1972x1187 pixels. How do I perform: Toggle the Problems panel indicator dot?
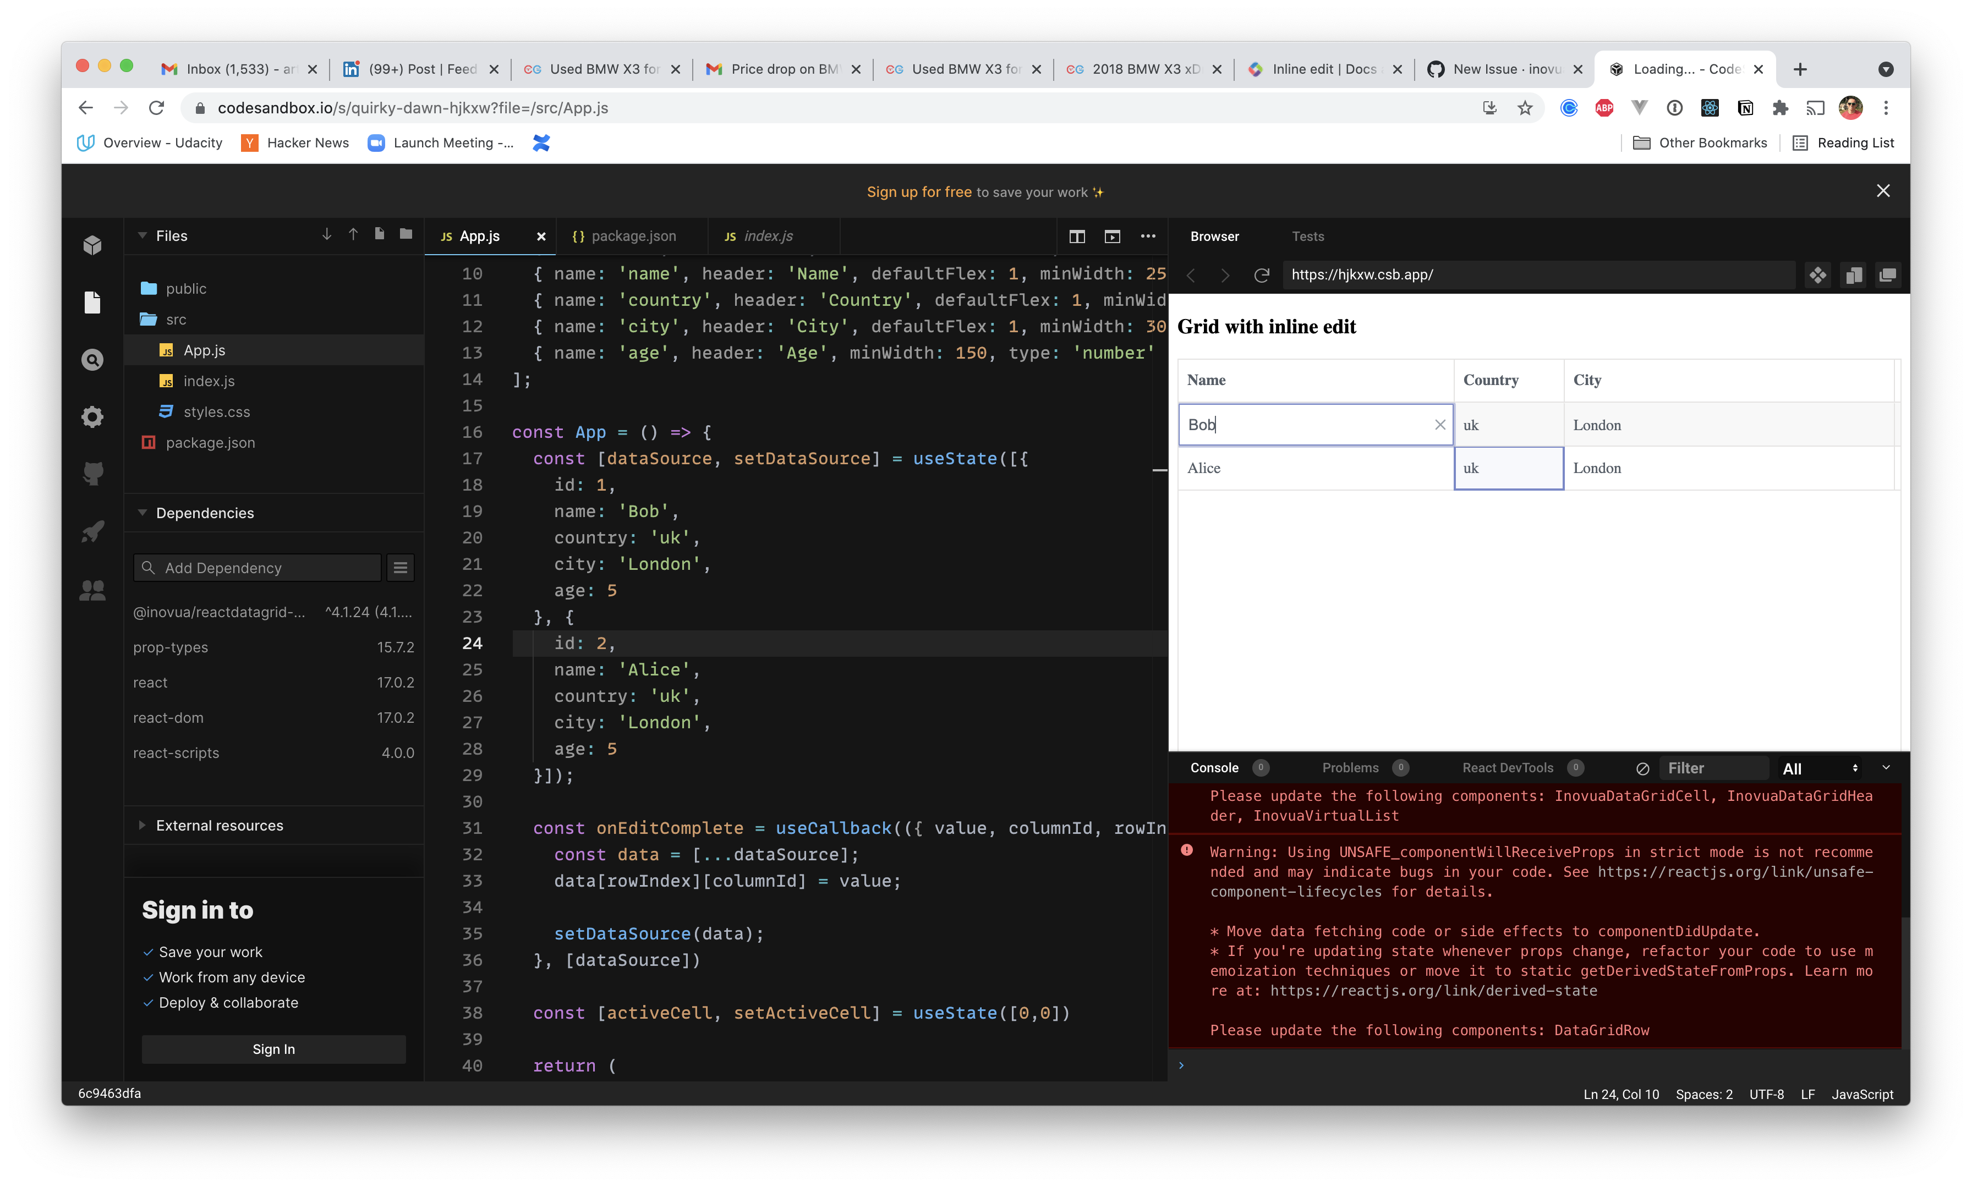[1400, 769]
